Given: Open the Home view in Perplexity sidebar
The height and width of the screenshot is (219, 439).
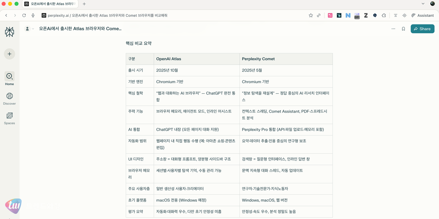Looking at the screenshot, I should [x=9, y=79].
